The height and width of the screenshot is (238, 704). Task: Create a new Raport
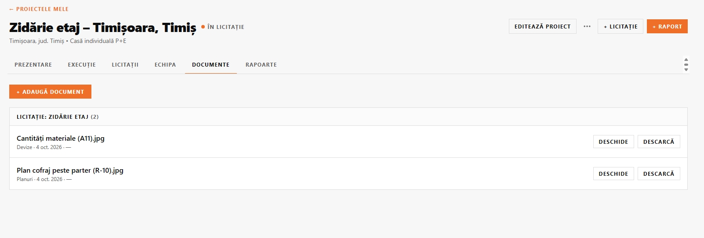(x=667, y=26)
